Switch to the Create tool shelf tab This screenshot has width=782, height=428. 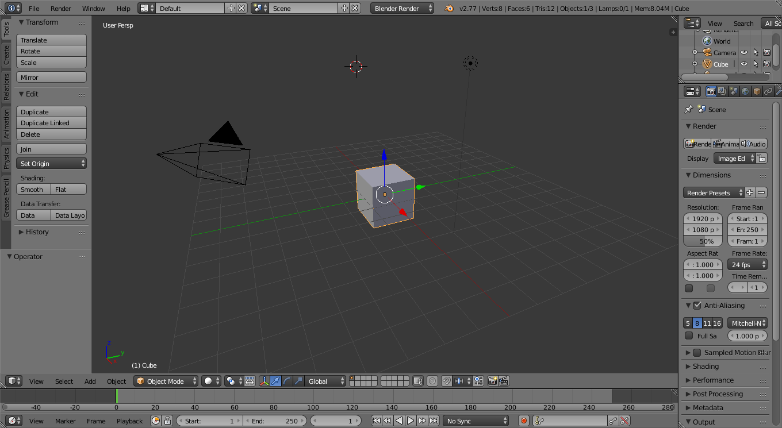click(6, 55)
